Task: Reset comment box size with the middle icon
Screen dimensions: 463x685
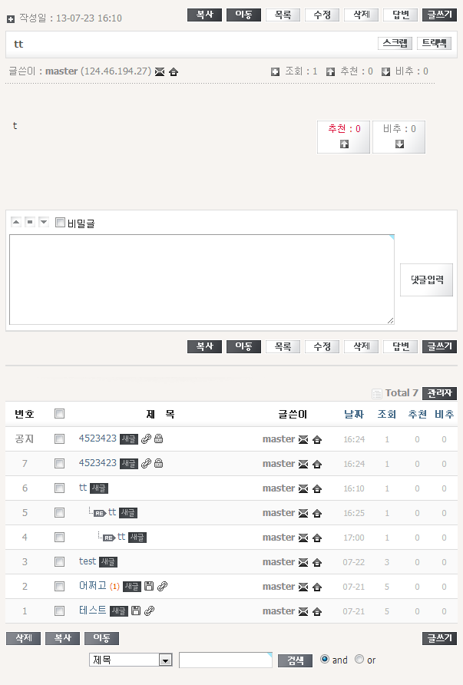Action: click(x=30, y=222)
